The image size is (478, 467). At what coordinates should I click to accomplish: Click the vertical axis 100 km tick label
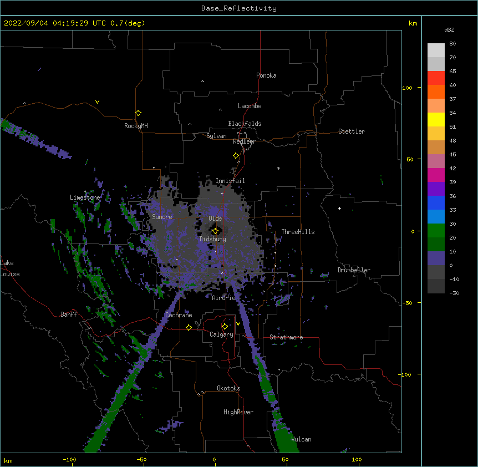coord(407,88)
